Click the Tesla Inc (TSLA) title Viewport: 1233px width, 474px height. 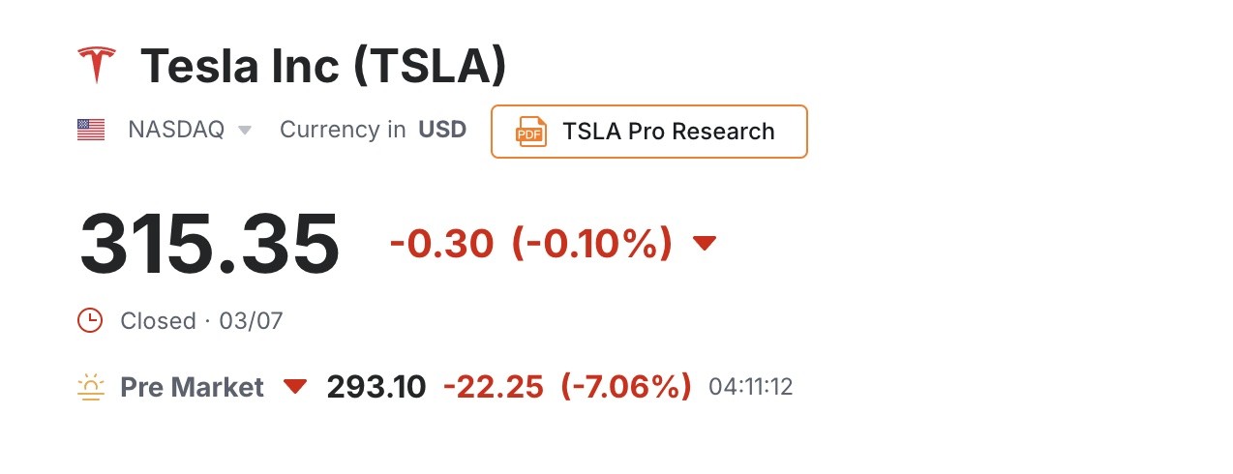click(323, 66)
